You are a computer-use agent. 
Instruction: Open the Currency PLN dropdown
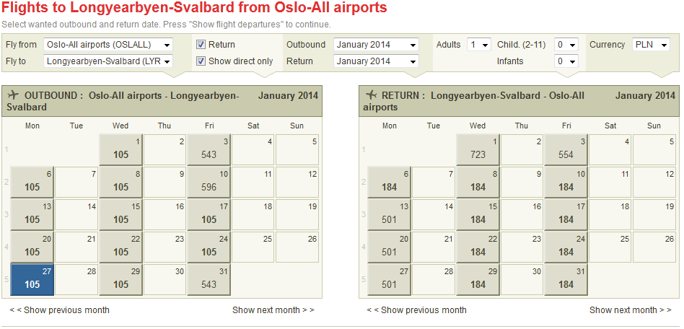coord(651,45)
